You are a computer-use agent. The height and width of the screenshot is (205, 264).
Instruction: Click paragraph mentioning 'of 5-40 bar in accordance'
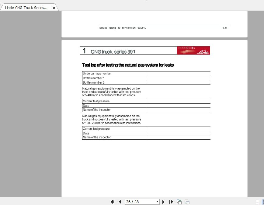[111, 92]
